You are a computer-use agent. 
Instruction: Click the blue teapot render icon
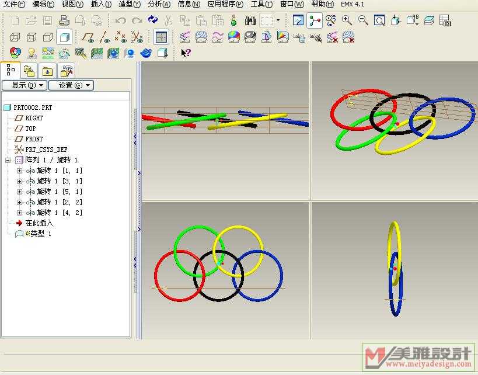point(146,53)
